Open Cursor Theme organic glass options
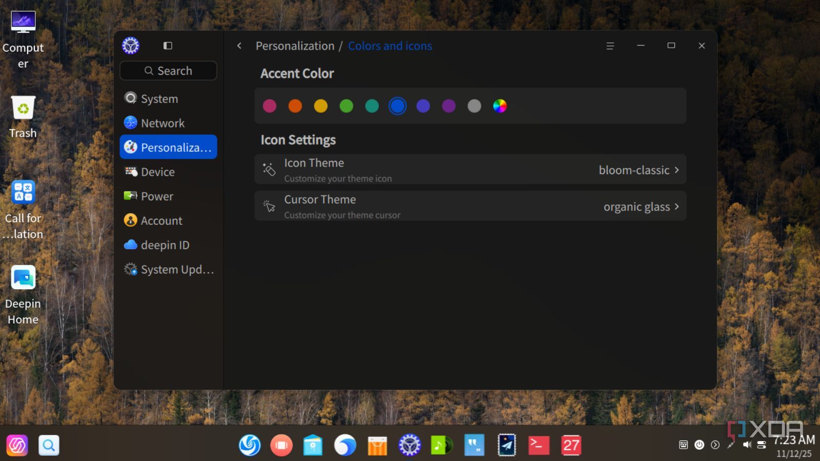This screenshot has height=461, width=820. (x=470, y=206)
